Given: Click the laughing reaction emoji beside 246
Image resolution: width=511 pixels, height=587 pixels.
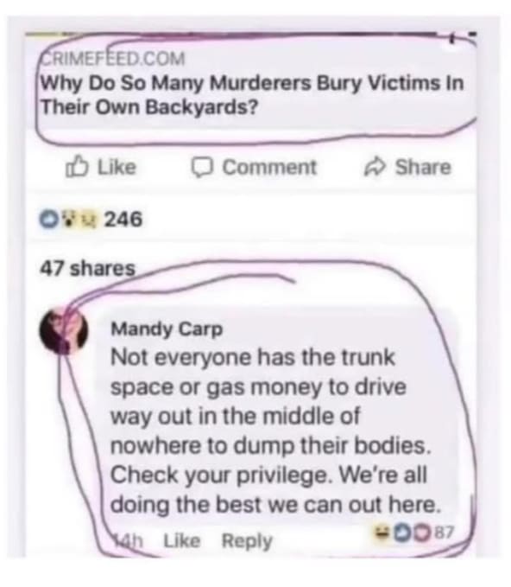Looking at the screenshot, I should [91, 219].
